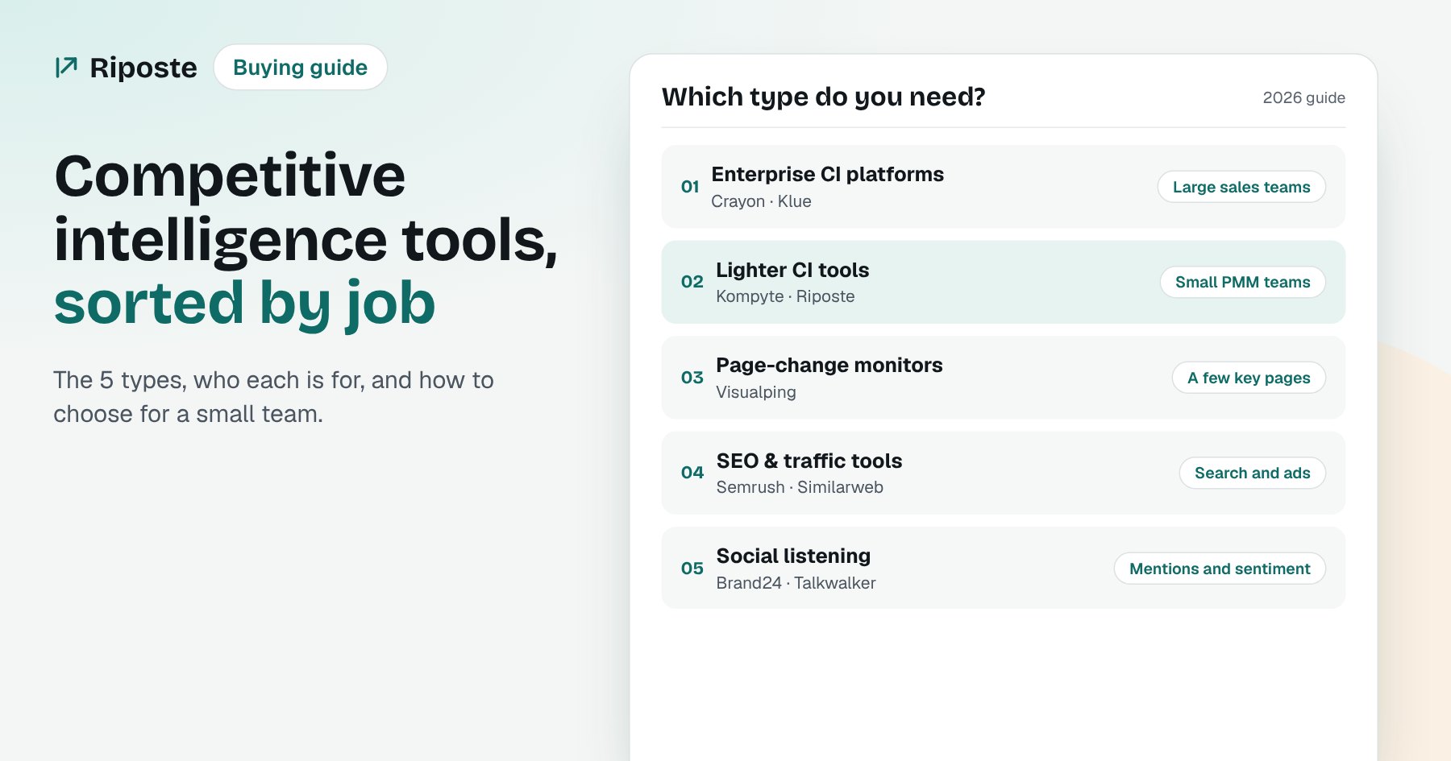Click the A few key pages tag

tap(1249, 378)
